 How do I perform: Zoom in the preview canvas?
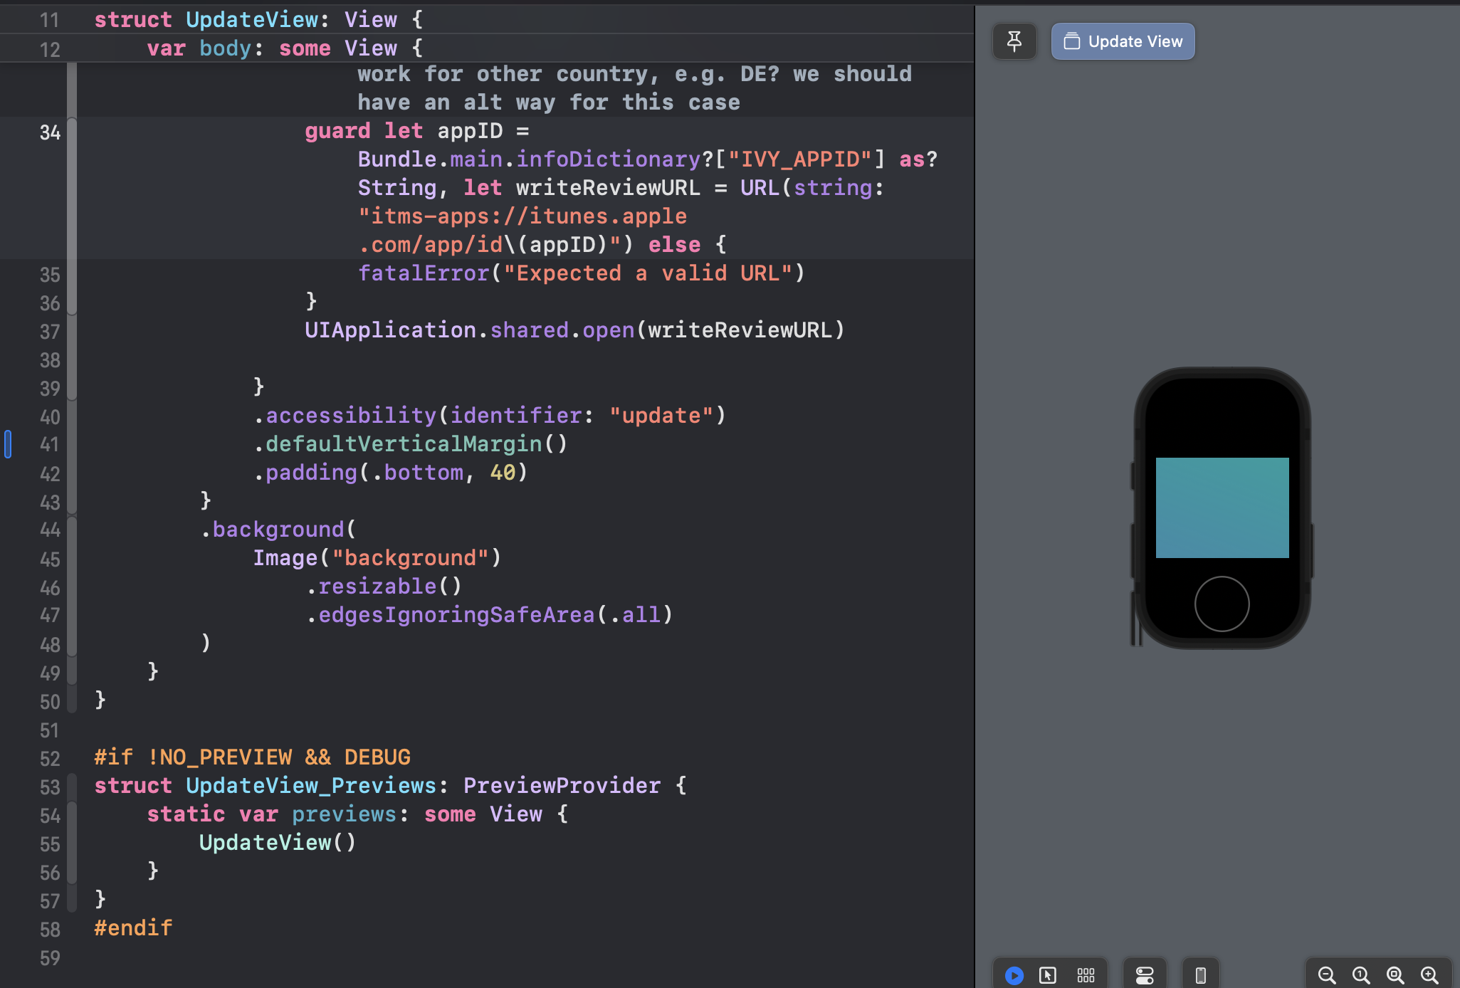[x=1429, y=974]
